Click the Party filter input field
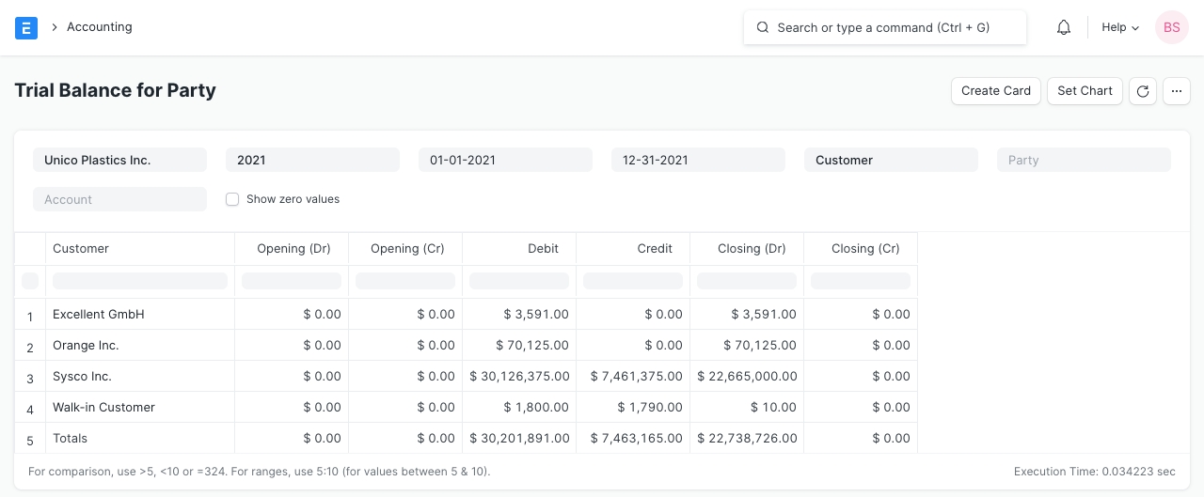1204x497 pixels. pyautogui.click(x=1084, y=160)
